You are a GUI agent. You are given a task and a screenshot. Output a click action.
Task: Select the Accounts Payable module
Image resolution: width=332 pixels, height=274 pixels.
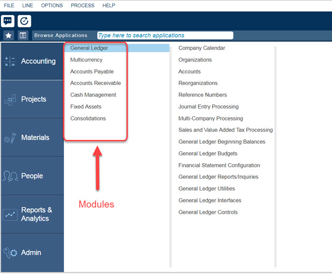pyautogui.click(x=92, y=72)
